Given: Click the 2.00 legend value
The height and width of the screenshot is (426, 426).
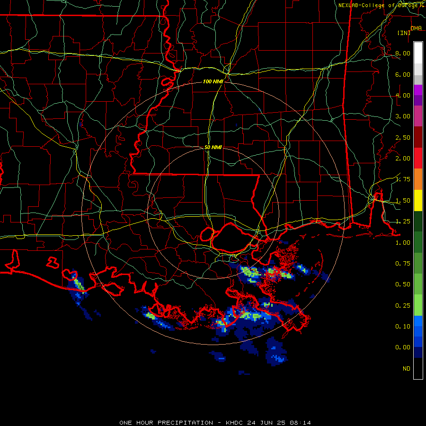Looking at the screenshot, I should pyautogui.click(x=403, y=159).
